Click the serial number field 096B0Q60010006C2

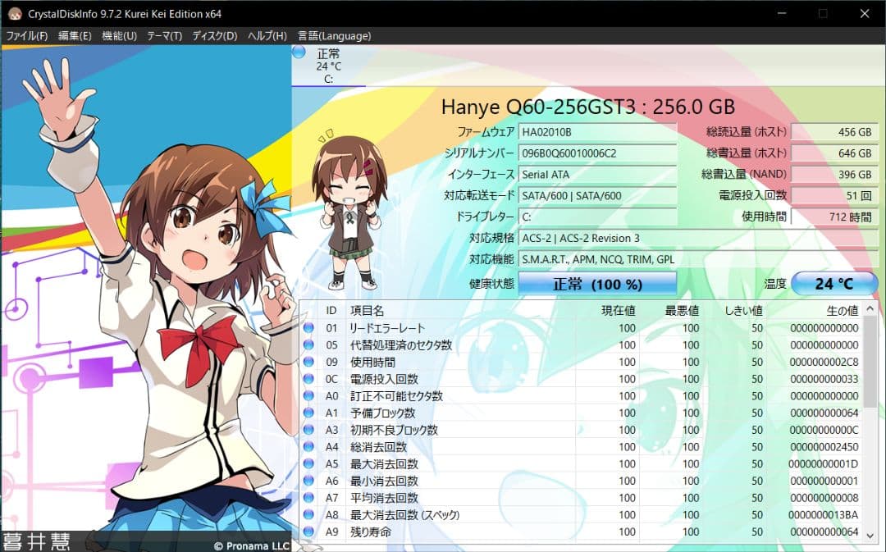[597, 153]
